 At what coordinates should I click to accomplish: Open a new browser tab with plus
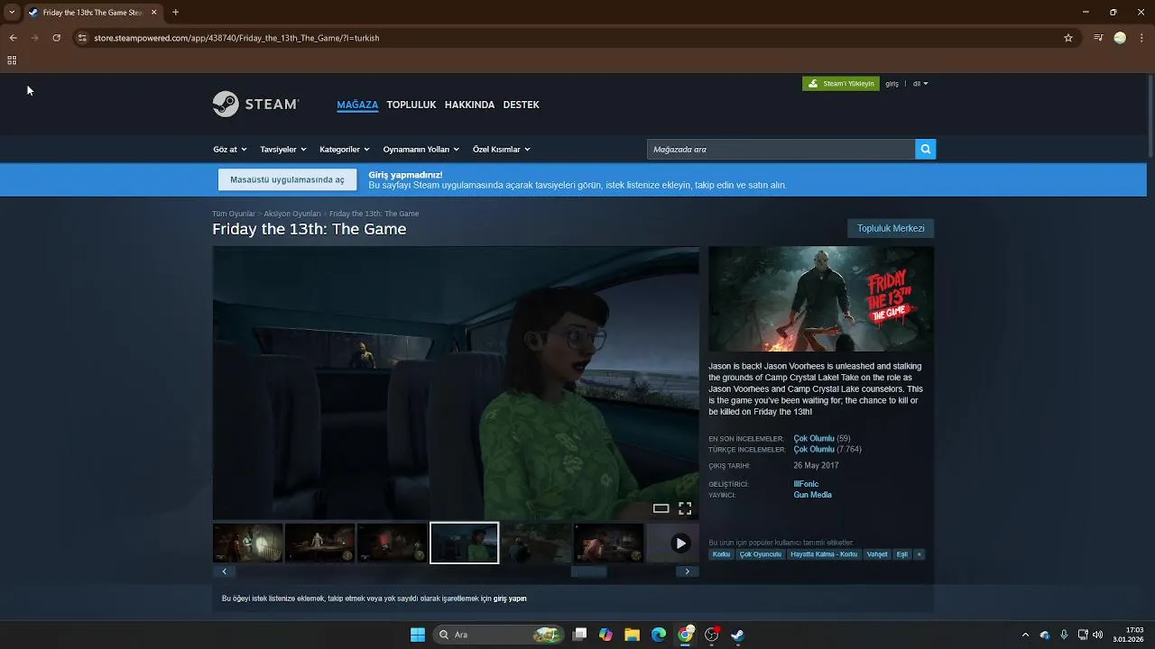tap(175, 13)
